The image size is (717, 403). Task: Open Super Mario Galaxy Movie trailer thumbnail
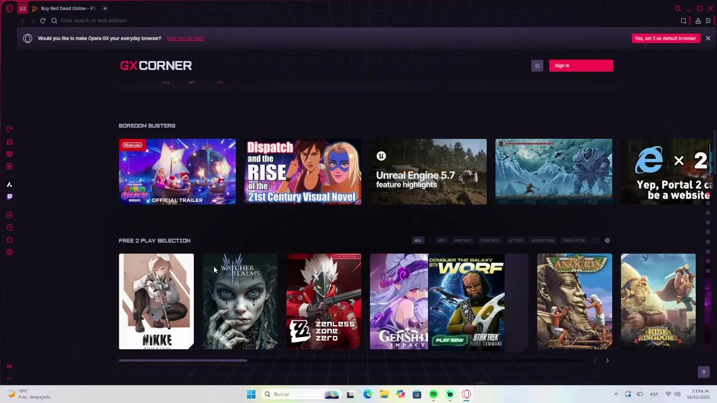pyautogui.click(x=177, y=171)
